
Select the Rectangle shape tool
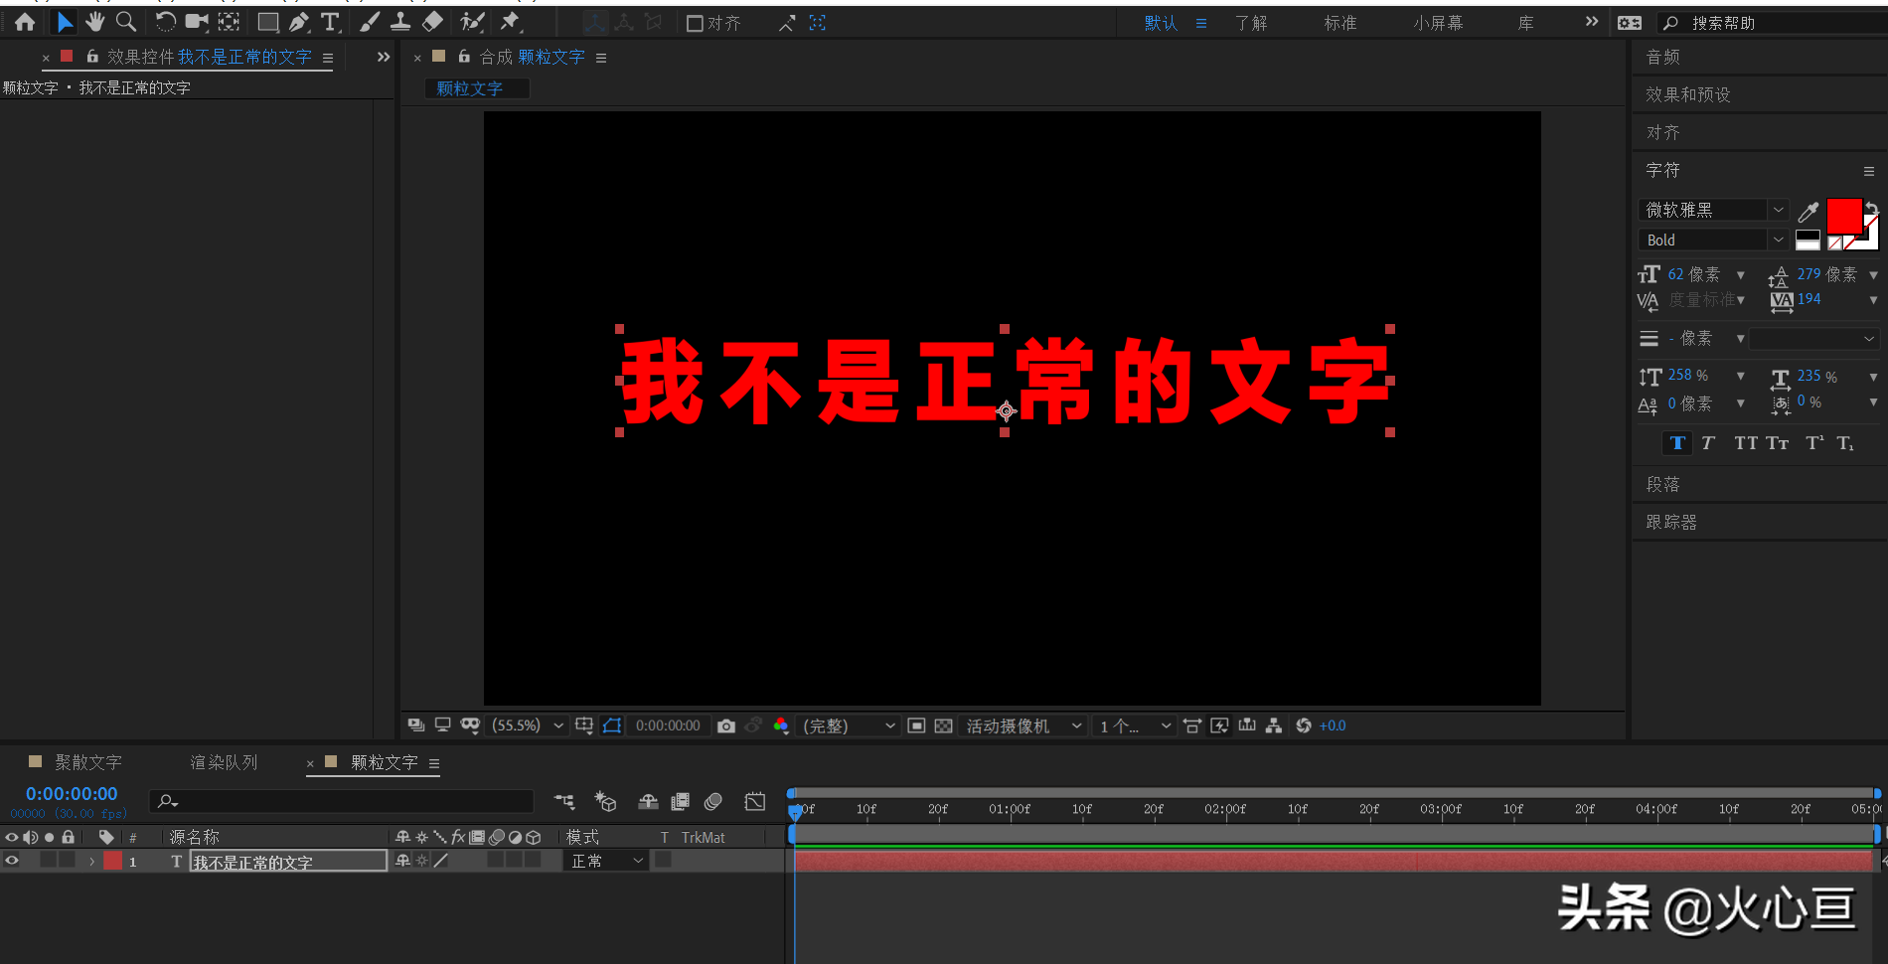pyautogui.click(x=268, y=22)
